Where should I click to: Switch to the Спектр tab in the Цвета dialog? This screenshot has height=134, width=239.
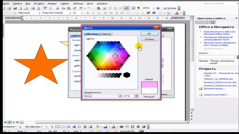coord(106,34)
